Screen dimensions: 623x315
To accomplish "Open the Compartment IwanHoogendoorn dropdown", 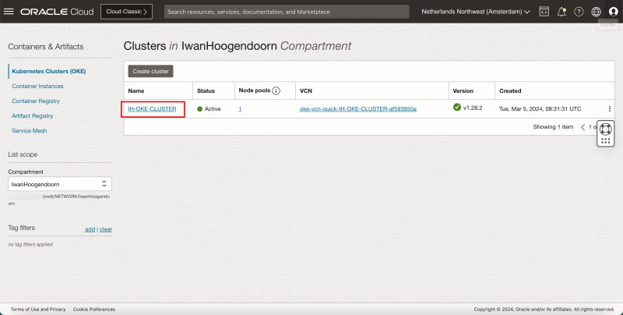I will click(59, 184).
